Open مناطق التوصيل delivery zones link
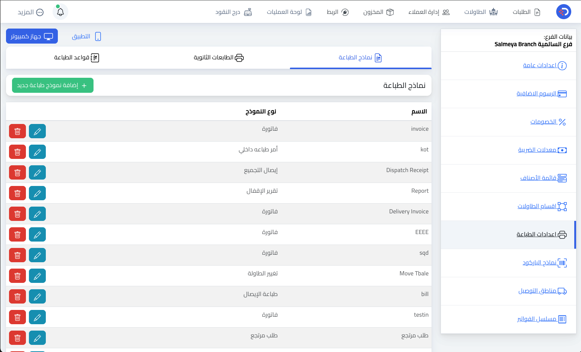581x352 pixels. tap(542, 291)
